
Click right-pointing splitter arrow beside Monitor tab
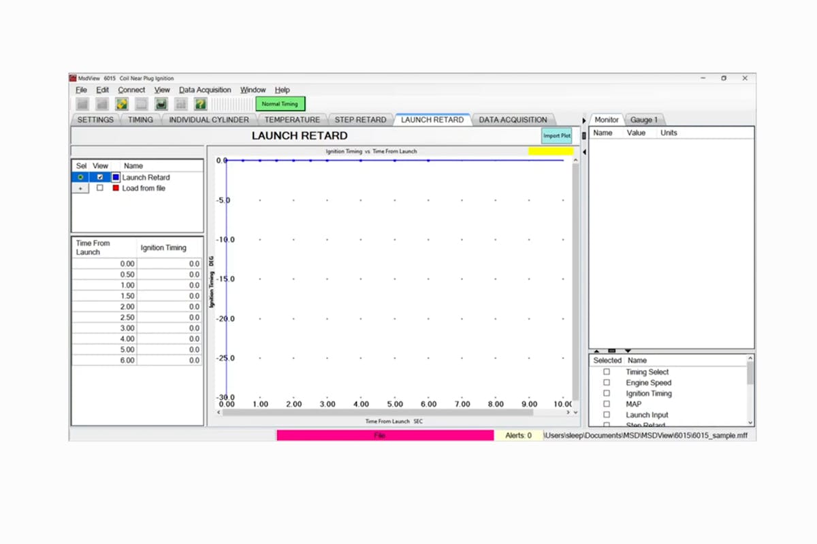click(584, 120)
